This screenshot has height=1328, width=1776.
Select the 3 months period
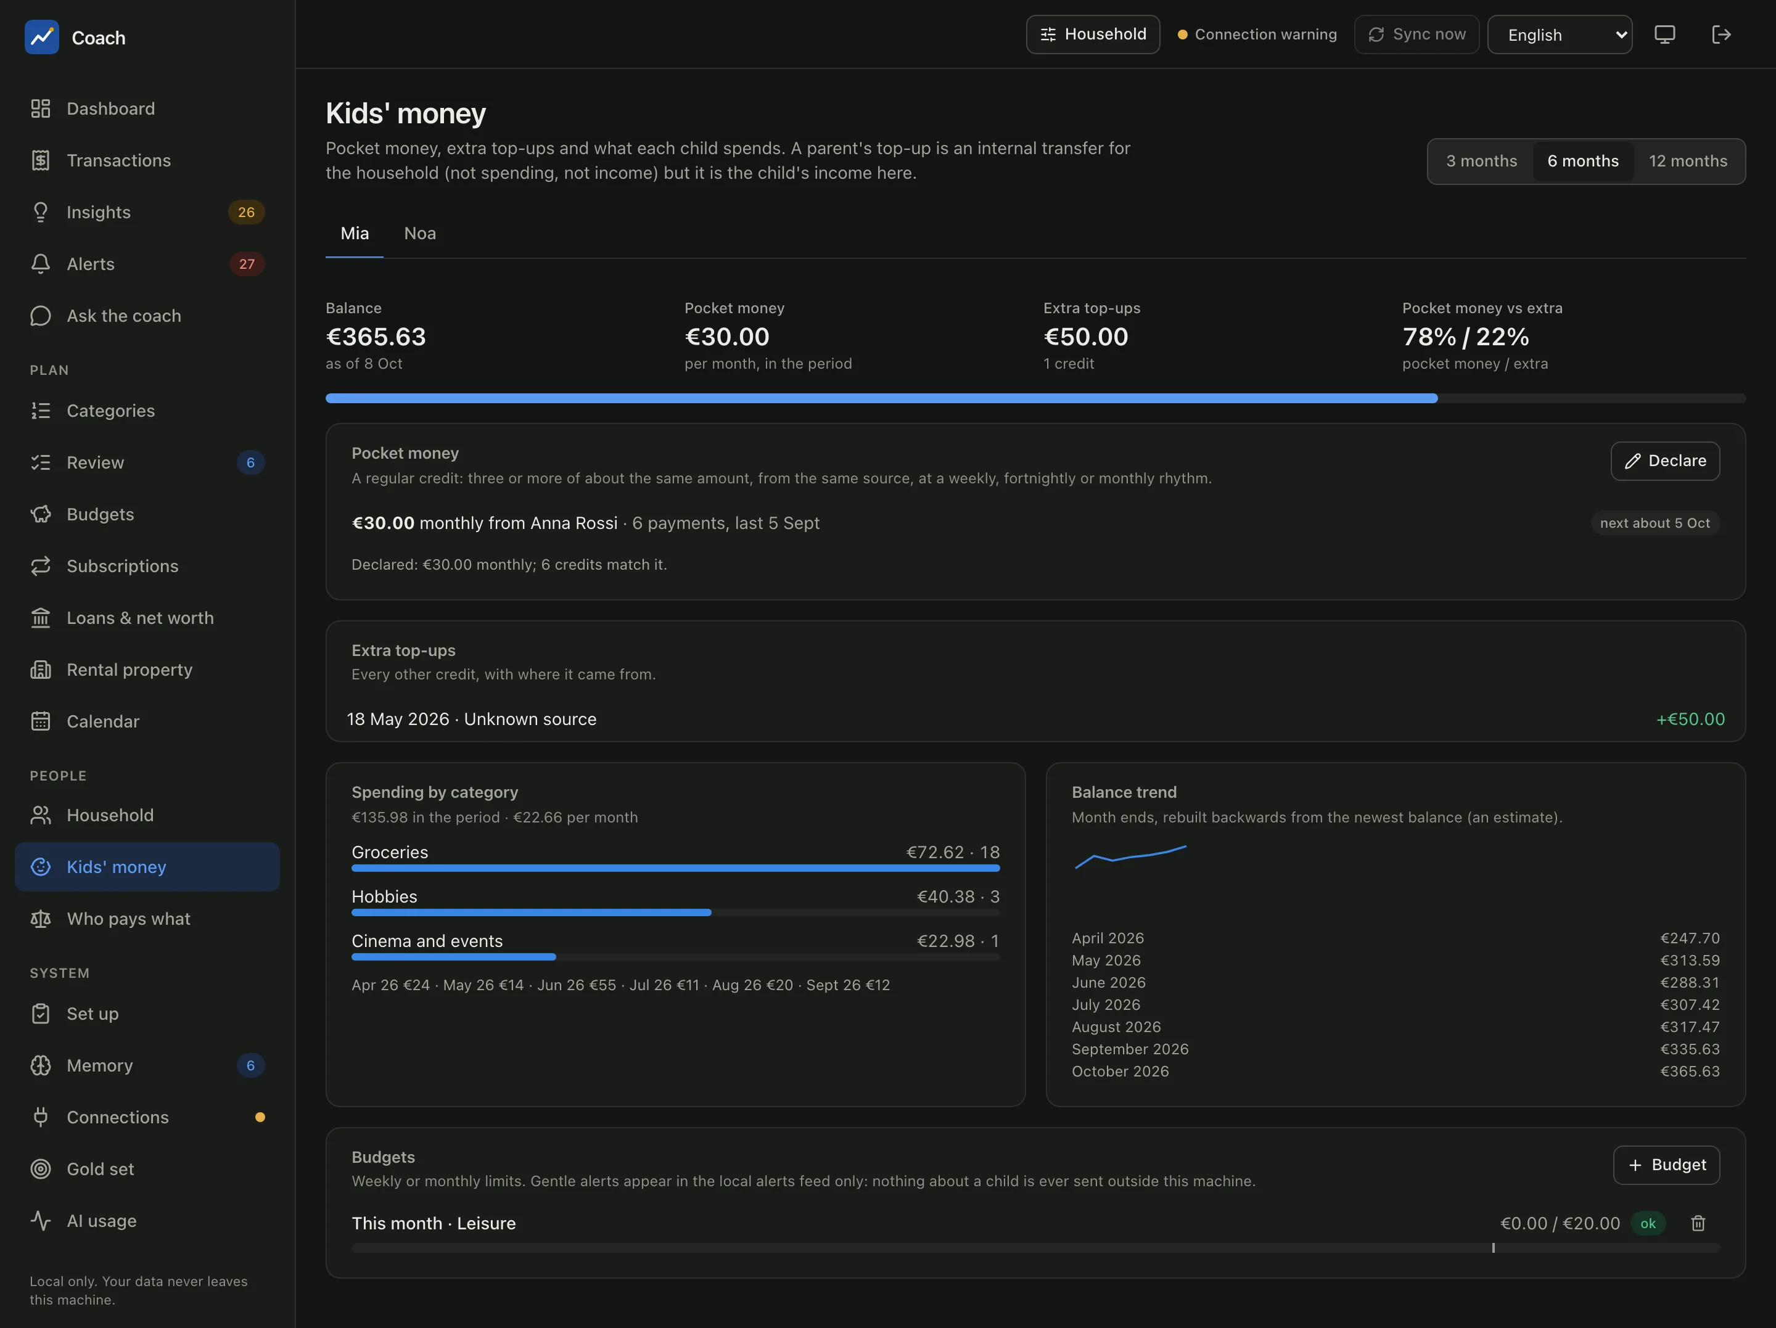coord(1481,162)
